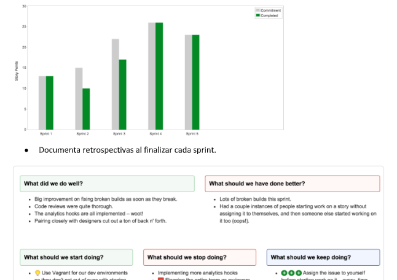This screenshot has height=280, width=397.
Task: Click the red icon before Flagging the entire team
Action: pos(161,279)
